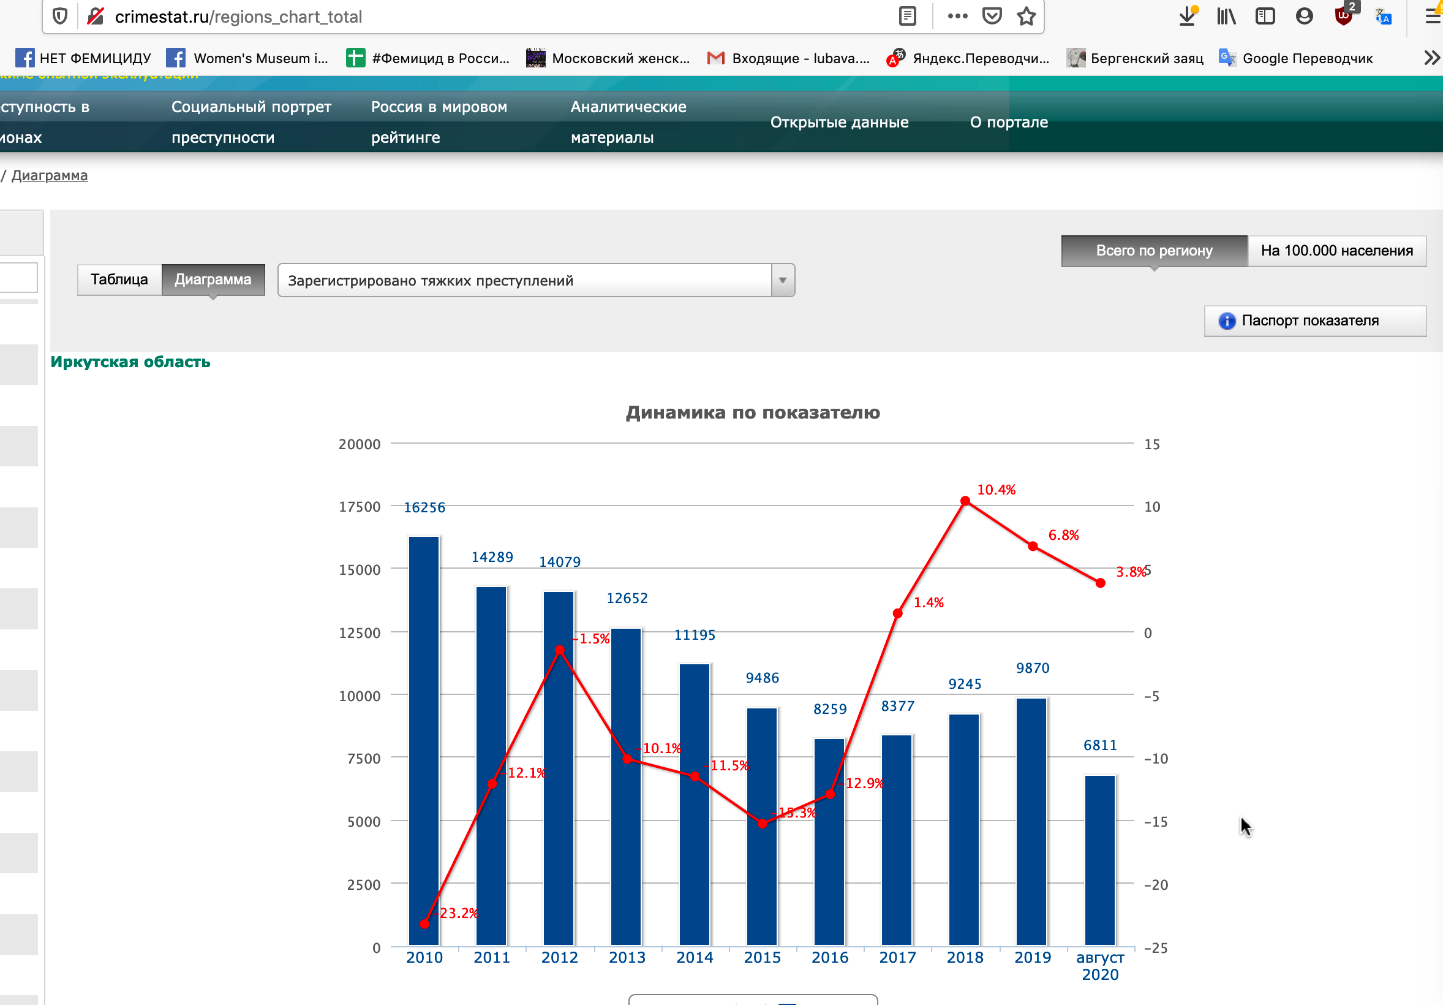Image resolution: width=1443 pixels, height=1005 pixels.
Task: Click the 2010 bar in chart
Action: pyautogui.click(x=424, y=740)
